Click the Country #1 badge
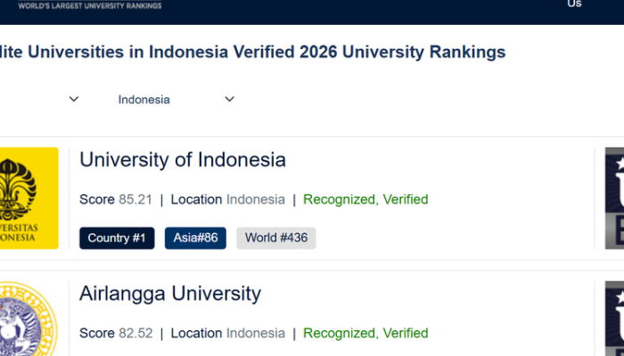This screenshot has height=356, width=624. (117, 238)
